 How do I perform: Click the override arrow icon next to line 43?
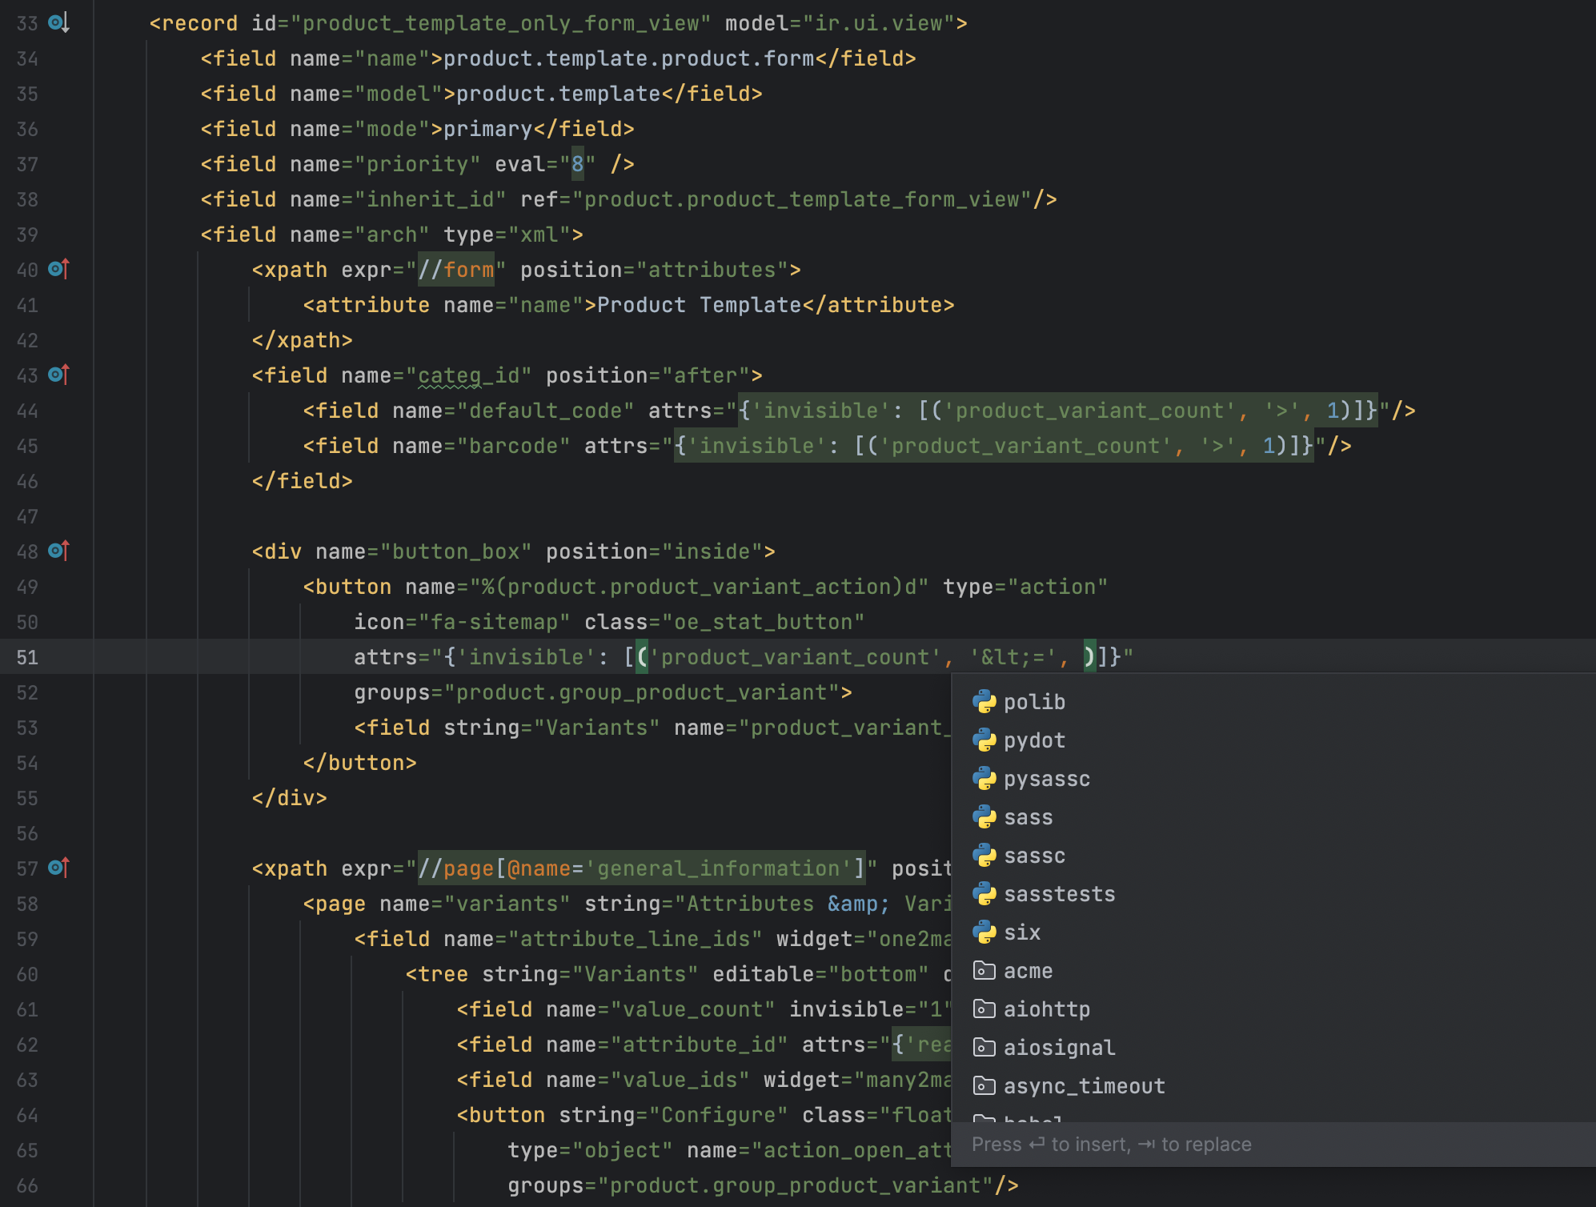point(57,374)
